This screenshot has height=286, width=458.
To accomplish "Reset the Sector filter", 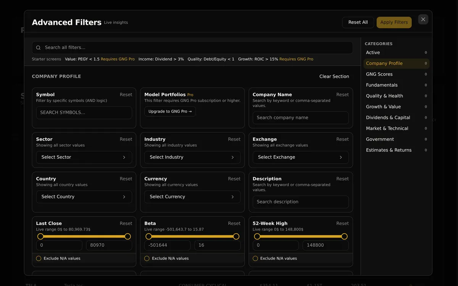I will pos(126,140).
